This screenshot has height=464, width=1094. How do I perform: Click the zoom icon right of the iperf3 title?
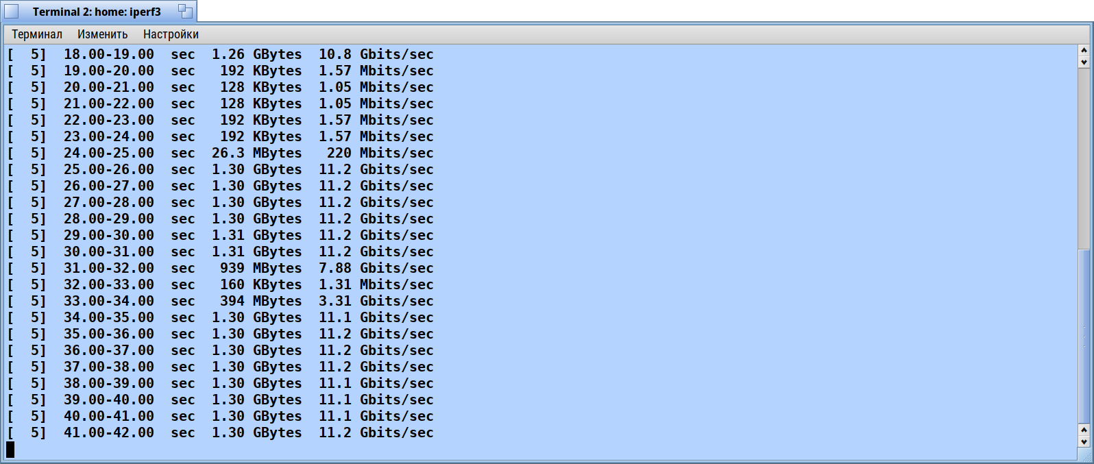click(x=185, y=11)
